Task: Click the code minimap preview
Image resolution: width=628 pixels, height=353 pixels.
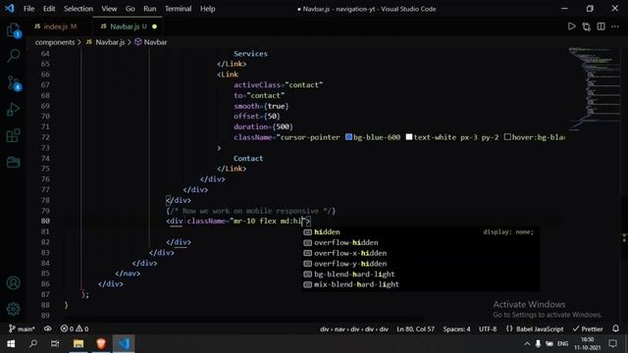Action: (x=595, y=89)
